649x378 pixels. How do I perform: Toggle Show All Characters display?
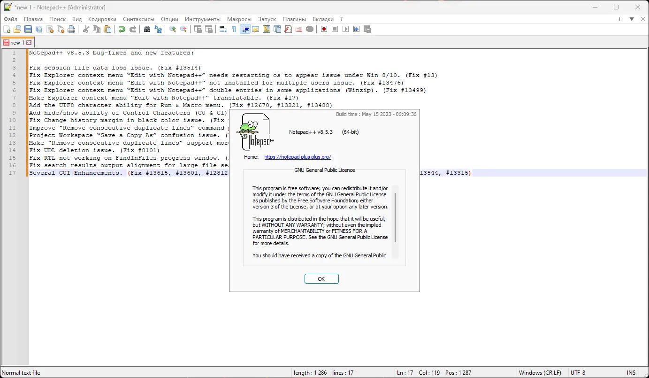tap(233, 29)
